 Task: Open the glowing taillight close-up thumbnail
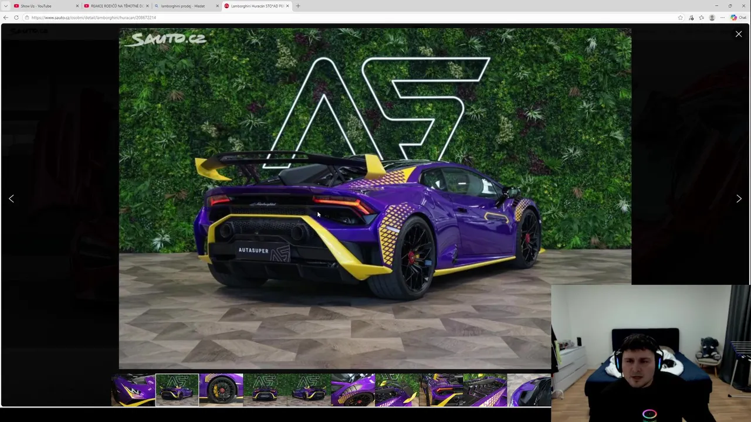click(441, 390)
